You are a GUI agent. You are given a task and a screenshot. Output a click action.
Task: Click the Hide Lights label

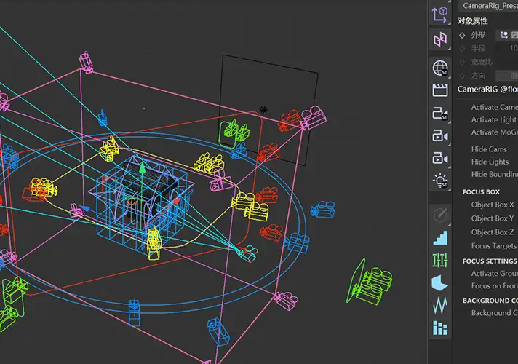490,162
